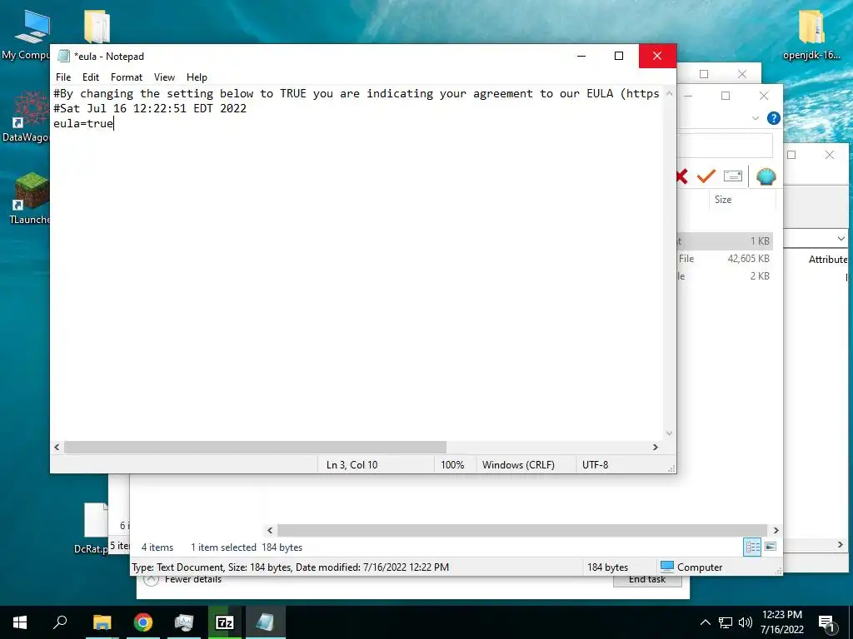853x639 pixels.
Task: Place cursor after eula=true text
Action: point(113,123)
